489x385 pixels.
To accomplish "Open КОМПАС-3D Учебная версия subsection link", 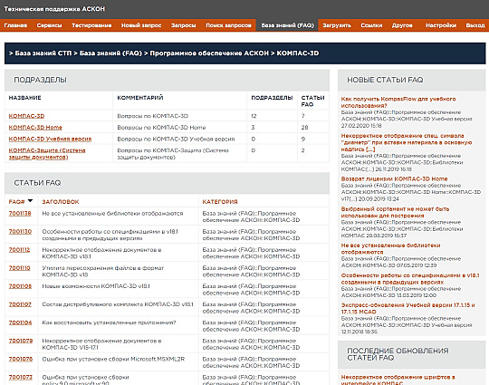I will [x=50, y=139].
